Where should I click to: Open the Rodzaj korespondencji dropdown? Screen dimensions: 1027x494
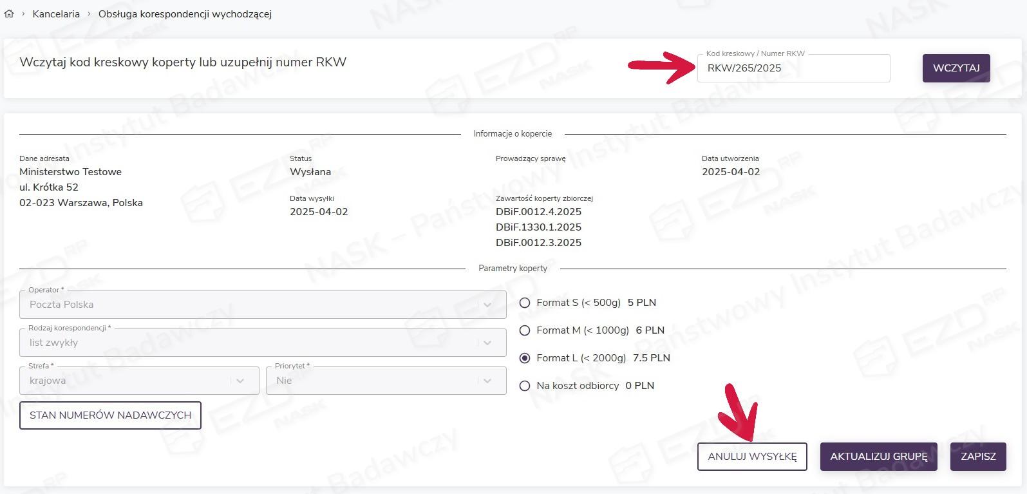(x=263, y=343)
